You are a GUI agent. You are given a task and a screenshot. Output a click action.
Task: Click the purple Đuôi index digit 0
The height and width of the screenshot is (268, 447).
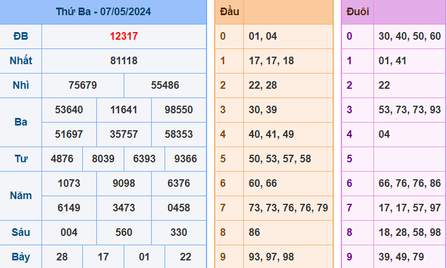tap(350, 36)
